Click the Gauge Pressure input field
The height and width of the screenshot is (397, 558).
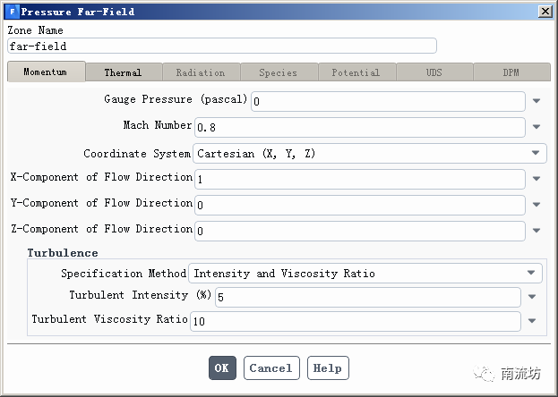coord(387,101)
